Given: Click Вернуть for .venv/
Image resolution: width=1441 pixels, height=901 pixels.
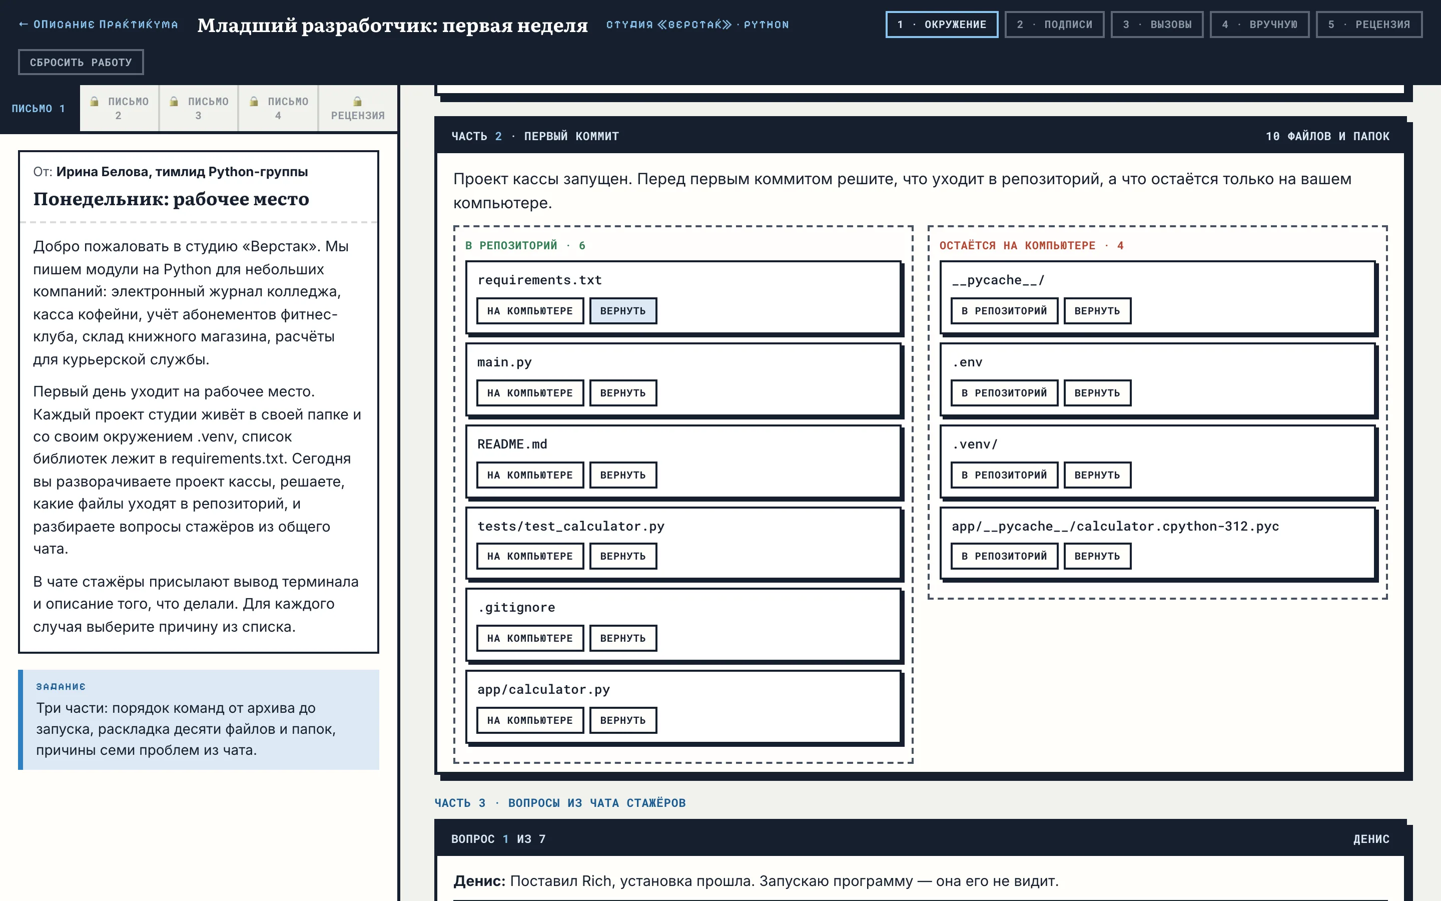Looking at the screenshot, I should 1097,475.
